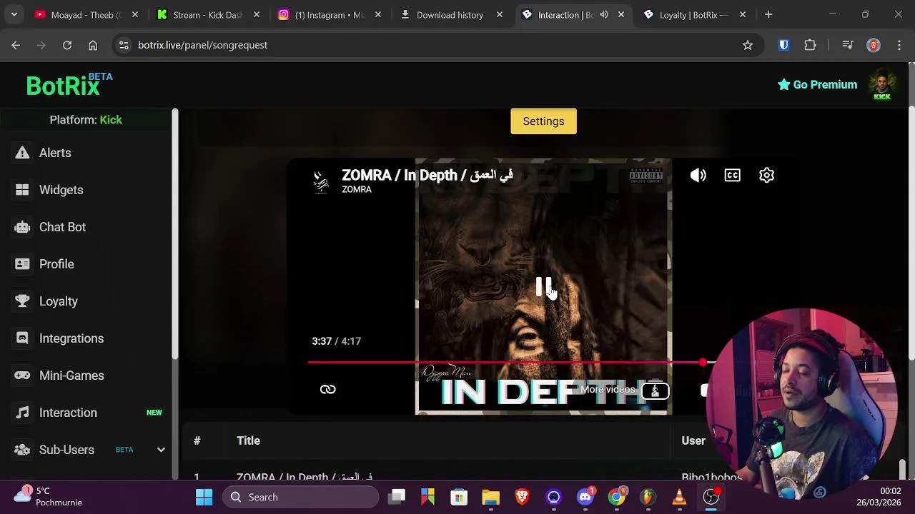Open the Loyalty trophy sidebar item

pos(58,301)
